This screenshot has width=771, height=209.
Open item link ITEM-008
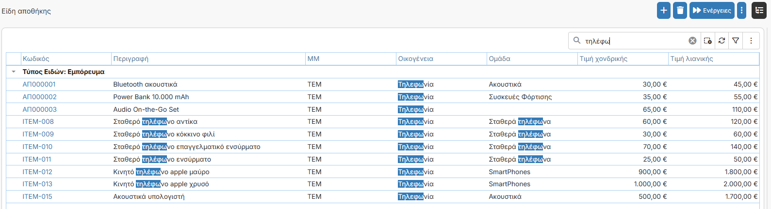(x=38, y=121)
